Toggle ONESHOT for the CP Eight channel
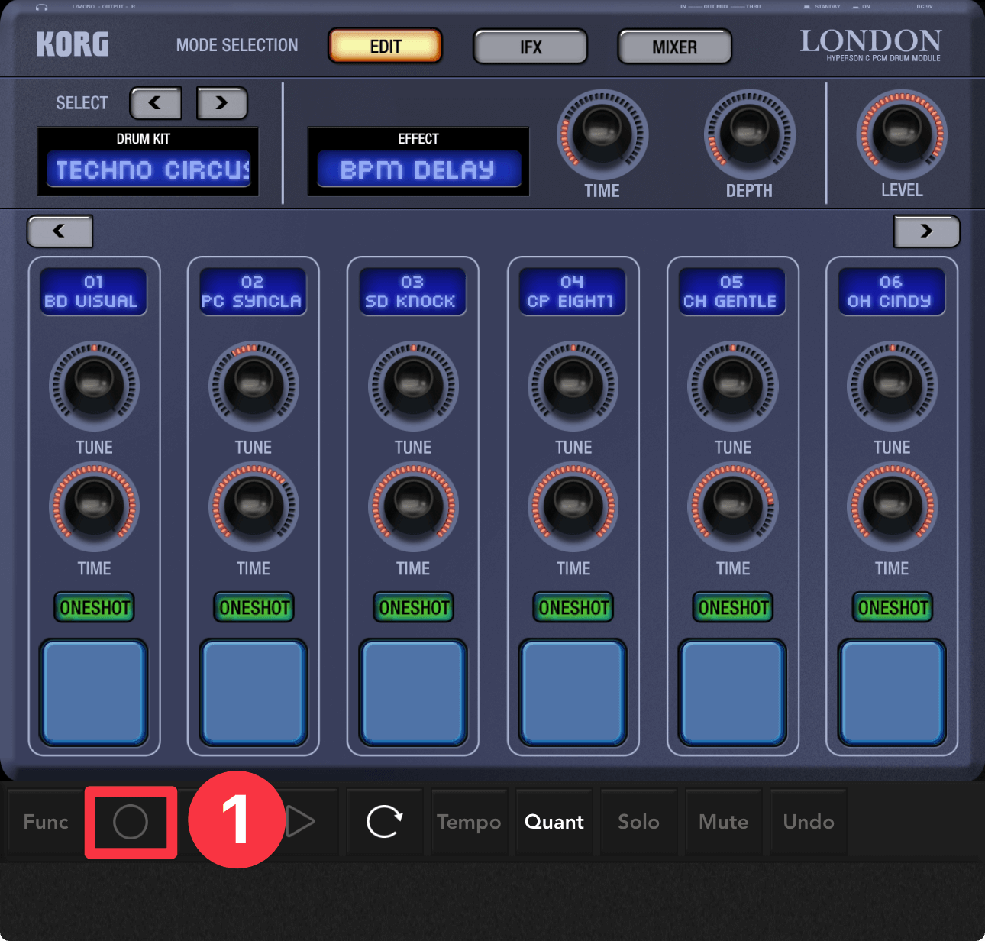Viewport: 985px width, 941px height. click(x=573, y=608)
